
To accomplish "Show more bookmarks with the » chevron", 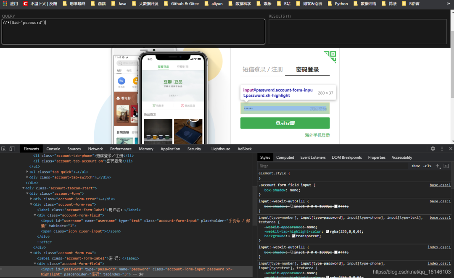I will tap(449, 4).
